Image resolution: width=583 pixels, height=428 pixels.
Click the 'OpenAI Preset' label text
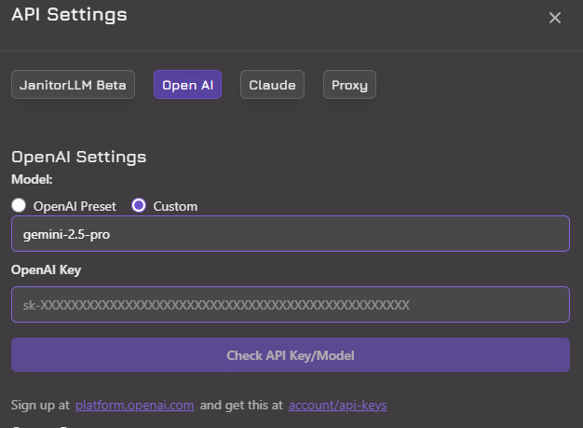(75, 206)
